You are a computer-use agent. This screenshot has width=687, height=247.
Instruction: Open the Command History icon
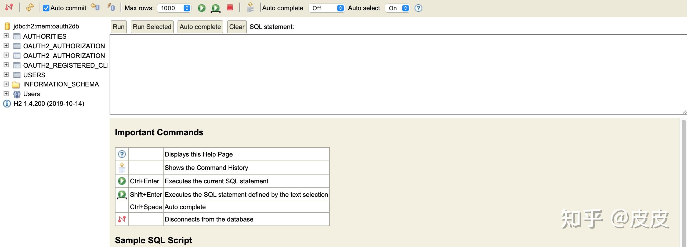pos(250,8)
